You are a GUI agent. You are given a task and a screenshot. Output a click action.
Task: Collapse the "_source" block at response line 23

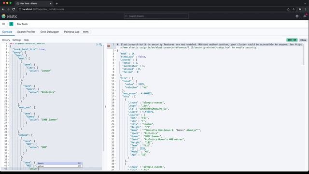115,115
